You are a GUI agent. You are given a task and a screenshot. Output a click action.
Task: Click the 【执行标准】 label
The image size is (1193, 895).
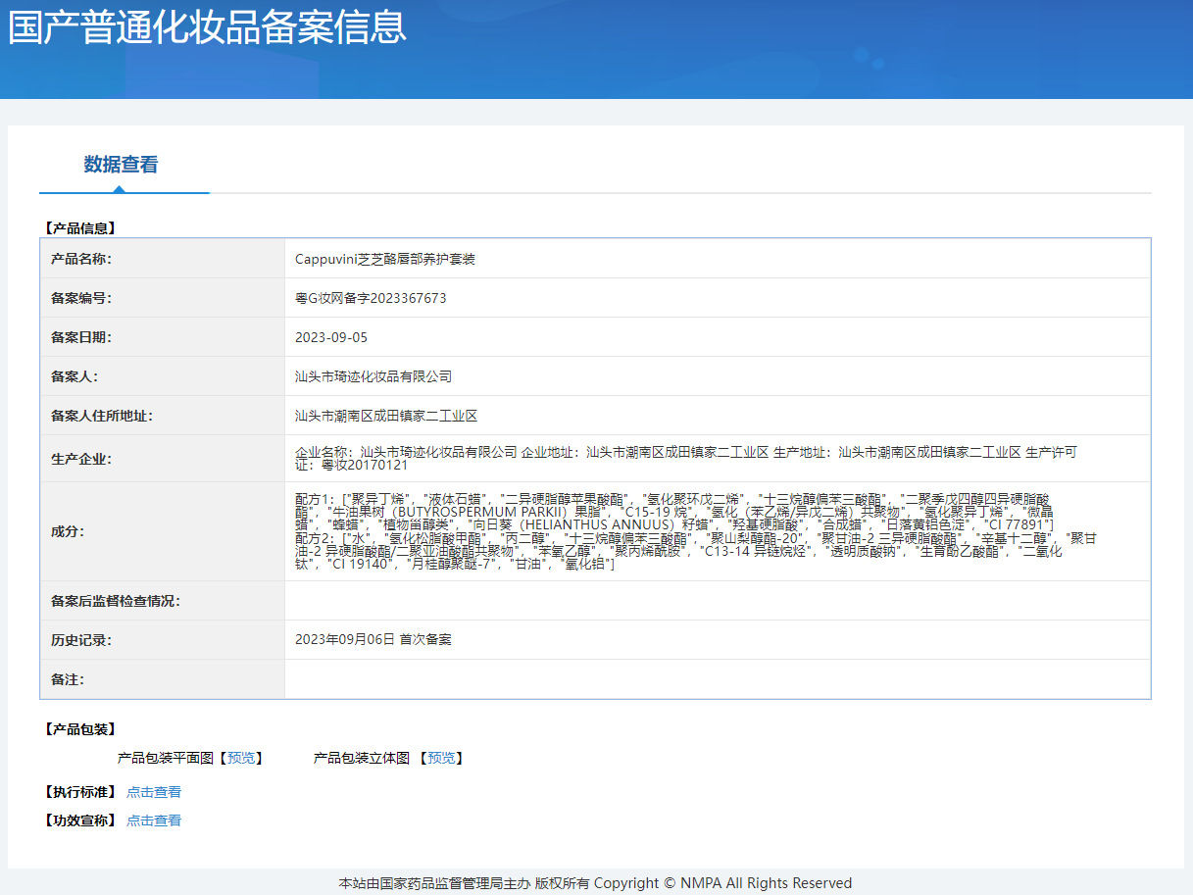pyautogui.click(x=80, y=792)
